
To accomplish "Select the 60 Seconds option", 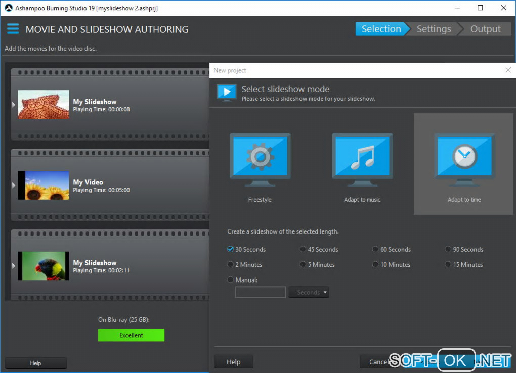I will click(x=392, y=249).
